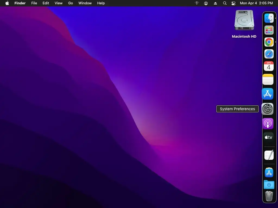Open the View menu
Image resolution: width=278 pixels, height=208 pixels.
[59, 3]
